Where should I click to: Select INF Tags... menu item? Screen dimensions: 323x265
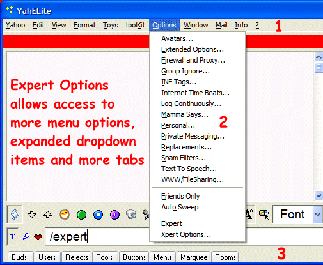(198, 82)
